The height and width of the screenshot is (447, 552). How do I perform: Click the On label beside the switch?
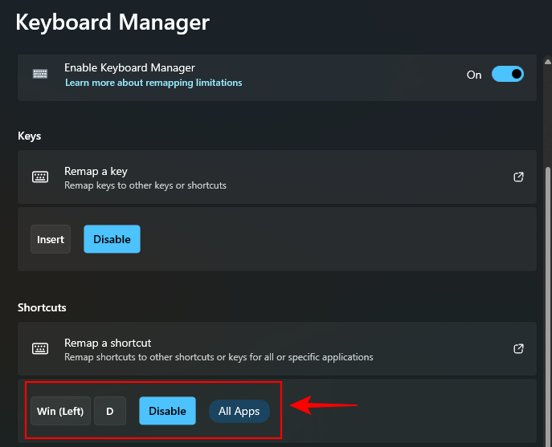(x=474, y=75)
